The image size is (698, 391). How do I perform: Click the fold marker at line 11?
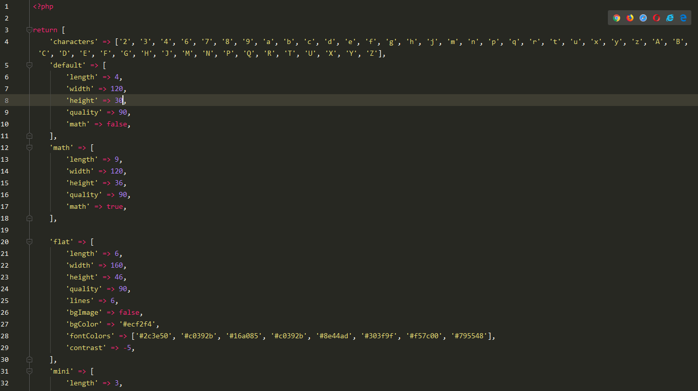30,135
